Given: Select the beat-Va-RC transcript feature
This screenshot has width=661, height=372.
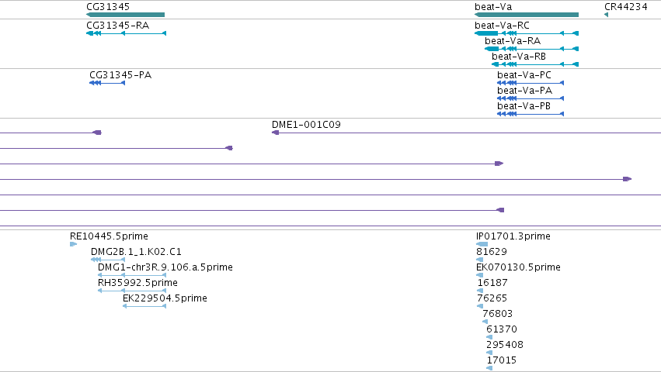Looking at the screenshot, I should (x=527, y=33).
